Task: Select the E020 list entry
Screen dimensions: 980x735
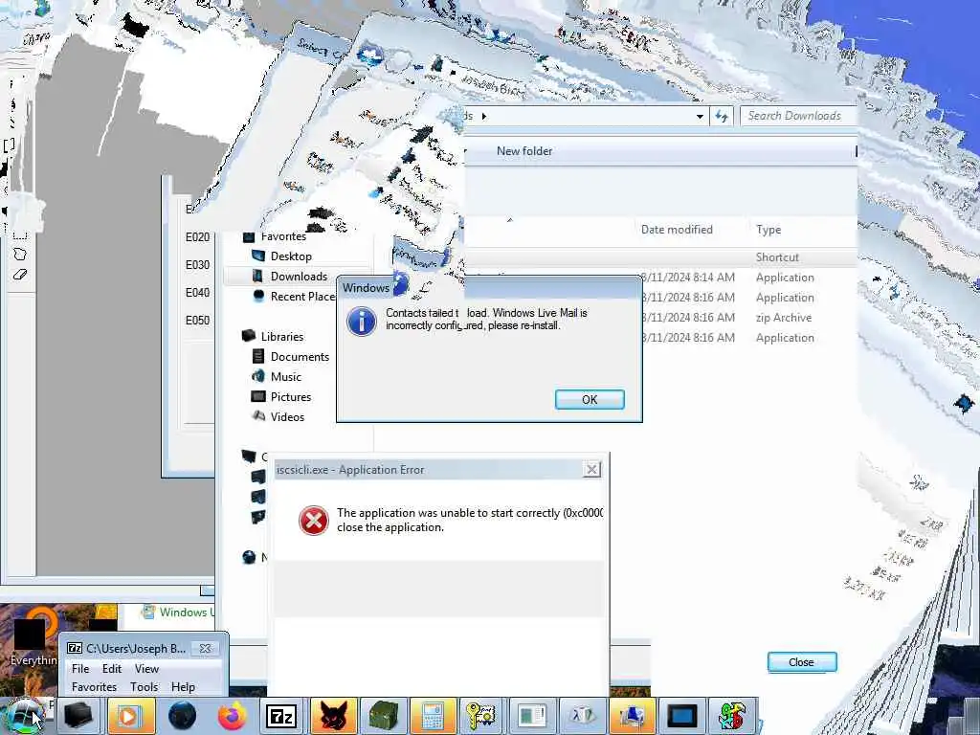Action: point(197,237)
